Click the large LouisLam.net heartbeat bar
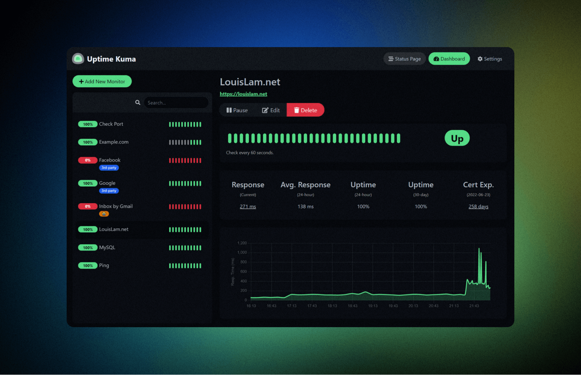 (314, 138)
